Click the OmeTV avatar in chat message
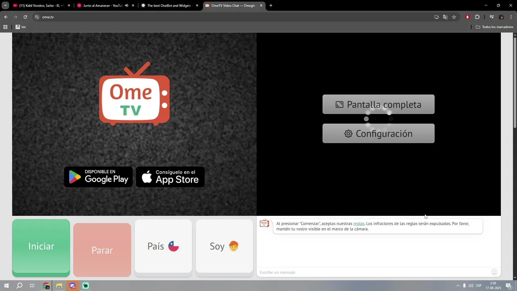The height and width of the screenshot is (291, 517). [x=264, y=224]
